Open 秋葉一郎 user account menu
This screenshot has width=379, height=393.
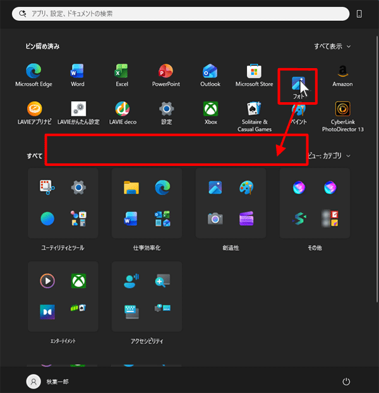pyautogui.click(x=47, y=382)
